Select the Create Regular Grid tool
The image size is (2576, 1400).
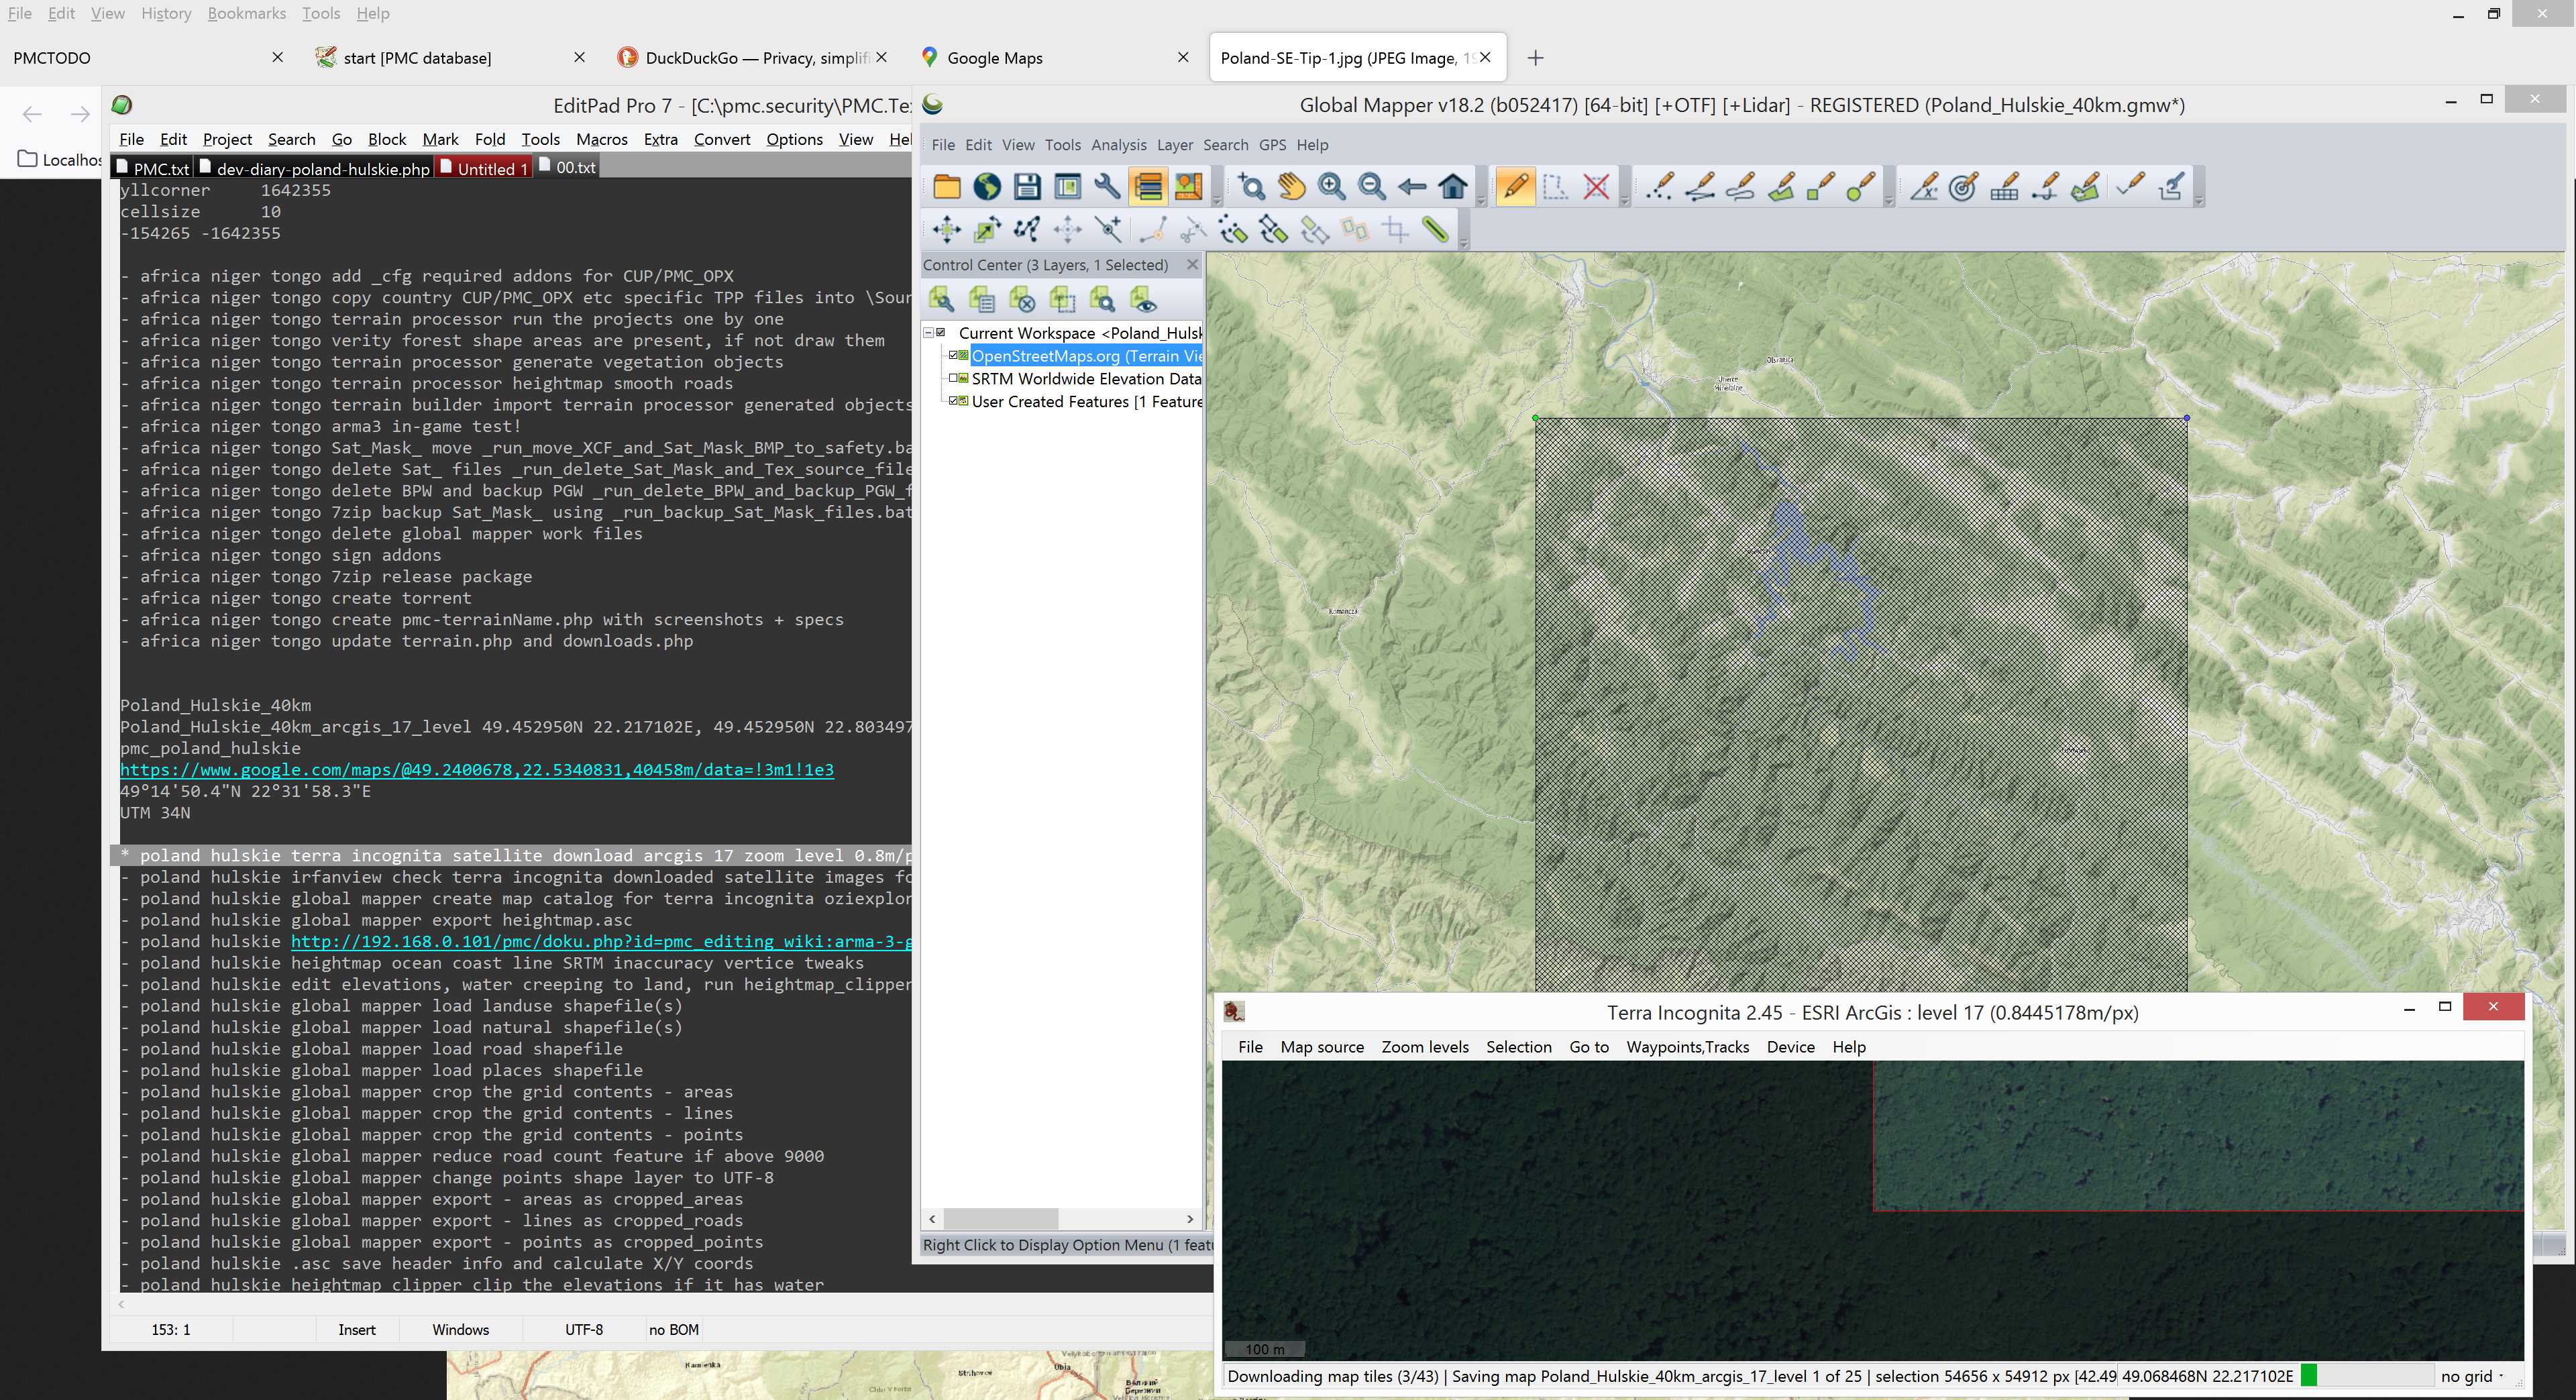[2004, 187]
